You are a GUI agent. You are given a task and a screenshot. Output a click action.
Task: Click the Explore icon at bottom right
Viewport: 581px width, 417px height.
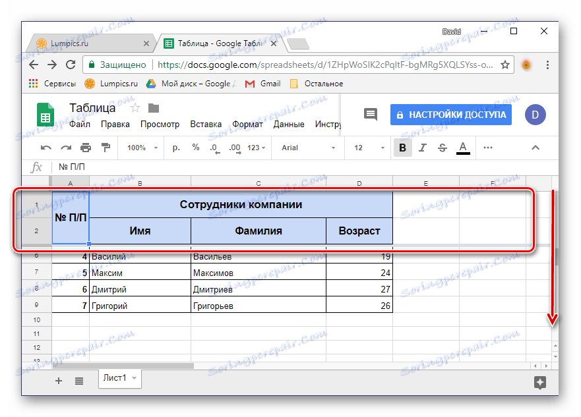pos(540,381)
